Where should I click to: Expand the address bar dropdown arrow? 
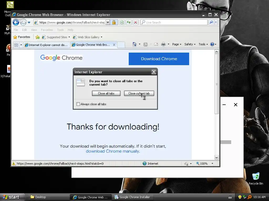click(x=107, y=23)
